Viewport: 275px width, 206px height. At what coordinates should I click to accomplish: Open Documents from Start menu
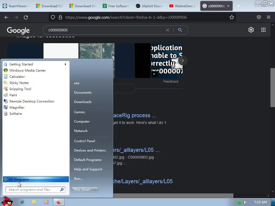click(x=83, y=93)
